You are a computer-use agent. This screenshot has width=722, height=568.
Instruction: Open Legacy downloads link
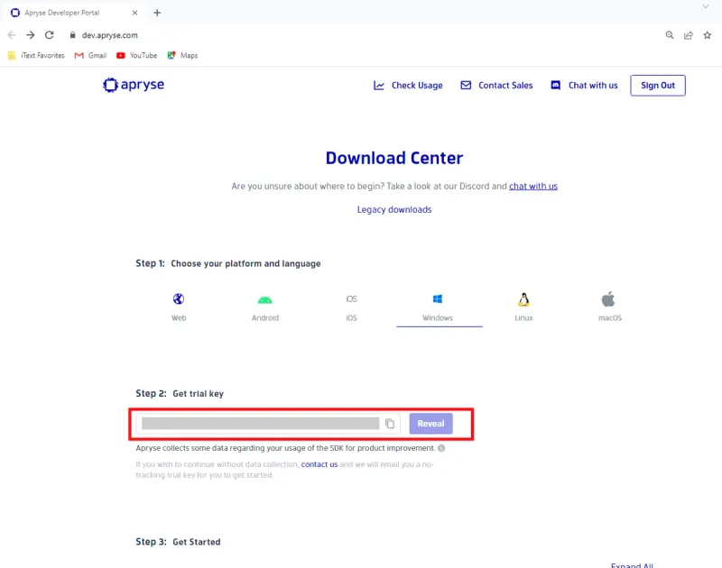(x=394, y=210)
